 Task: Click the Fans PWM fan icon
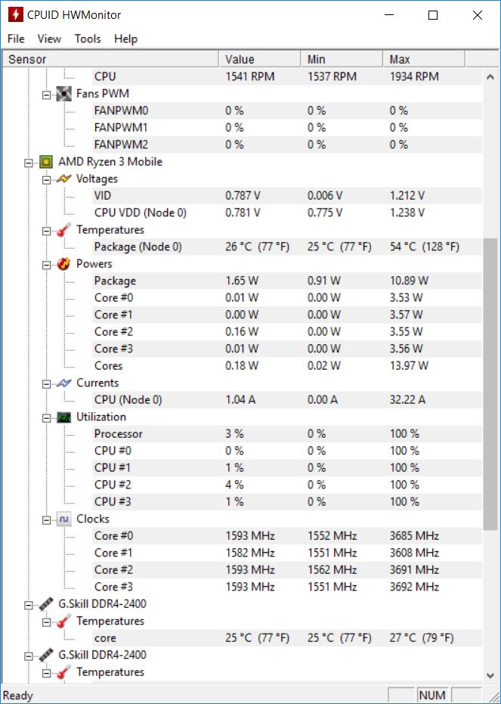[64, 94]
